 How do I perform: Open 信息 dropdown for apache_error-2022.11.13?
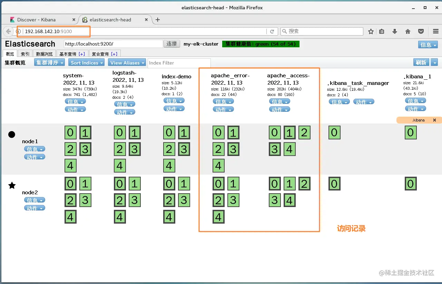(223, 101)
